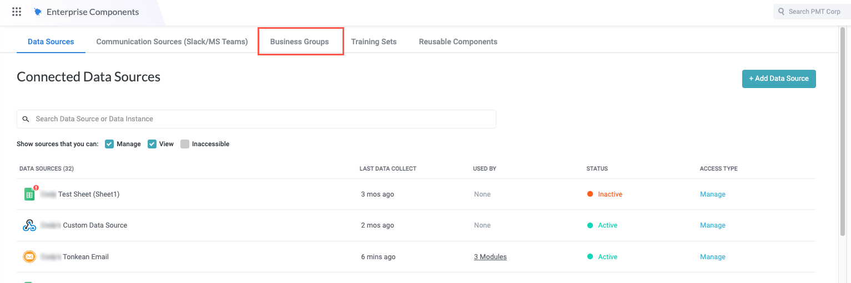This screenshot has height=283, width=851.
Task: Click the Enterprise Components logo icon
Action: pos(38,12)
